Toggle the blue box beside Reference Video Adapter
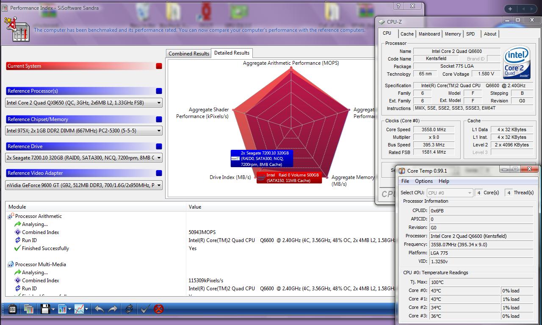The width and height of the screenshot is (542, 325). point(159,173)
